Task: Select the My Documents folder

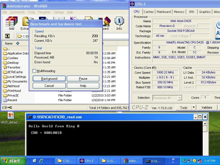Action: [15, 81]
